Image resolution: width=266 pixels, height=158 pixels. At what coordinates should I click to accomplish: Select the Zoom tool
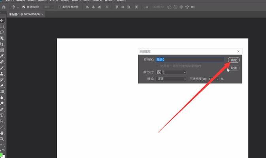click(x=2, y=139)
